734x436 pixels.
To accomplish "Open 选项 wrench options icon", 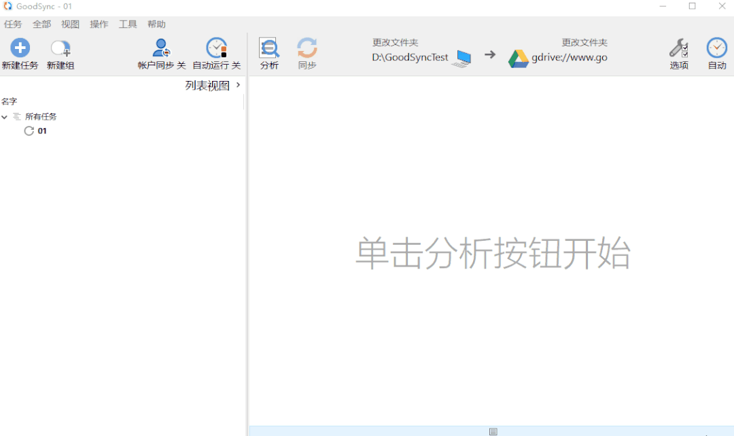I will click(679, 48).
